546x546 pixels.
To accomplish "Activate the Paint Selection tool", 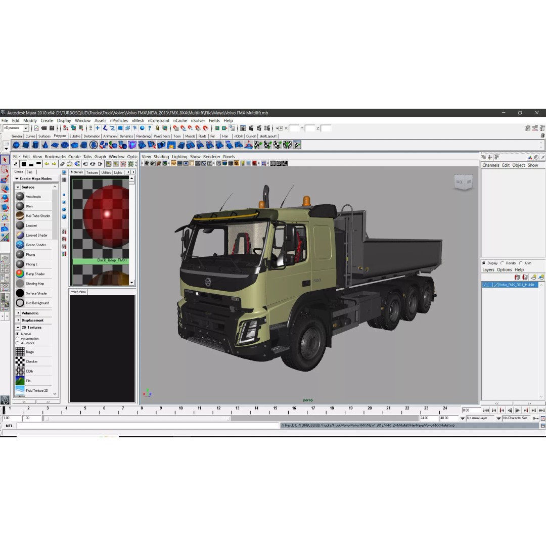I will click(5, 179).
